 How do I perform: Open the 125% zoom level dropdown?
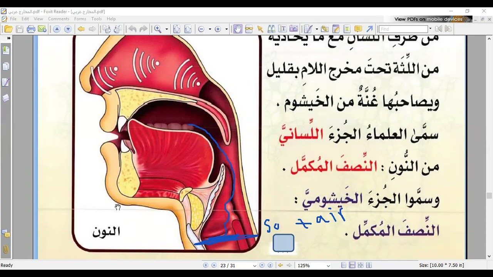[x=328, y=266]
